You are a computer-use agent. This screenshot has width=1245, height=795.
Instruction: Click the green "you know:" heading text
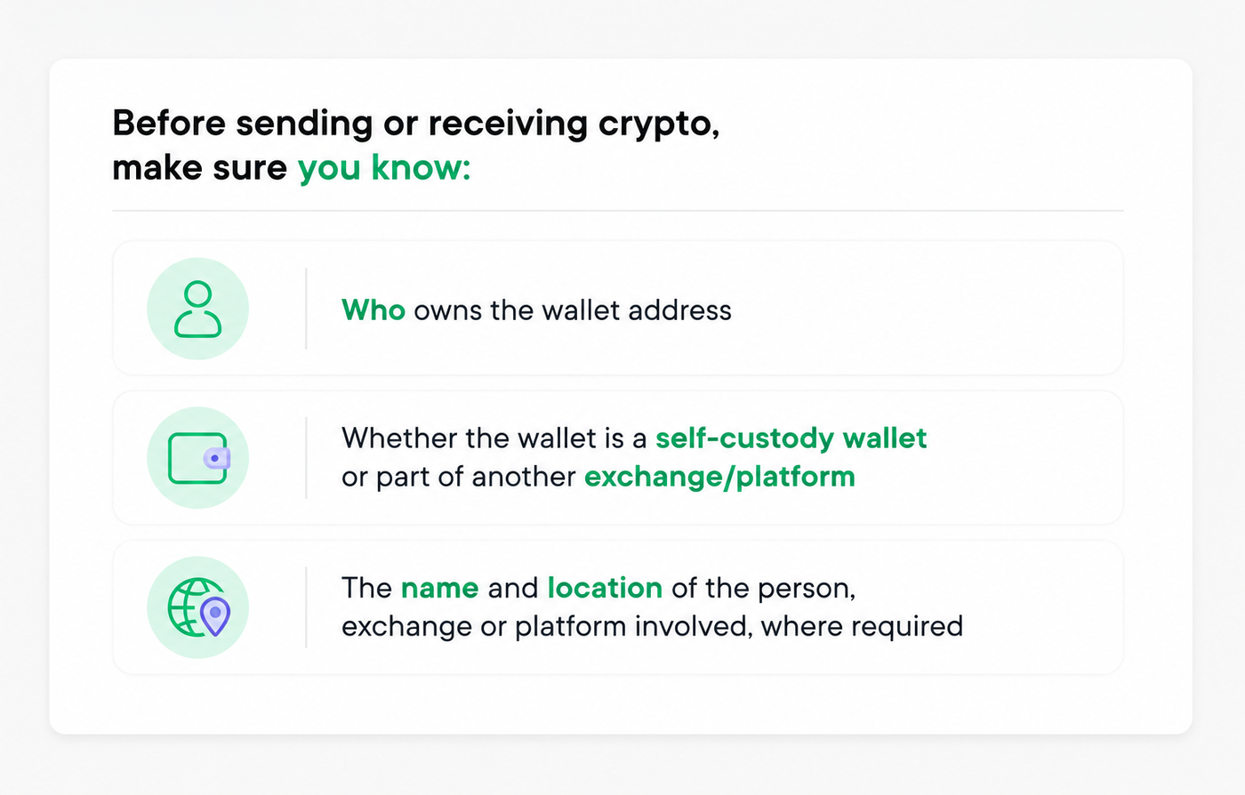coord(384,166)
